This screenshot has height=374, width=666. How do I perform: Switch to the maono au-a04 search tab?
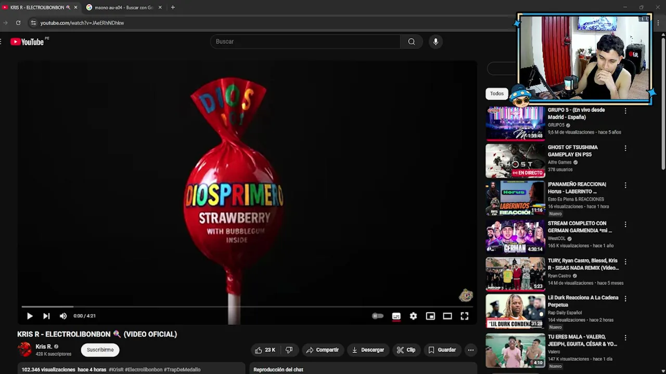124,7
